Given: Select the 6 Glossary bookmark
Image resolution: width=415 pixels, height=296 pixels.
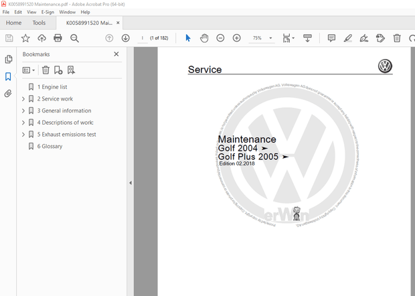Looking at the screenshot, I should tap(50, 146).
